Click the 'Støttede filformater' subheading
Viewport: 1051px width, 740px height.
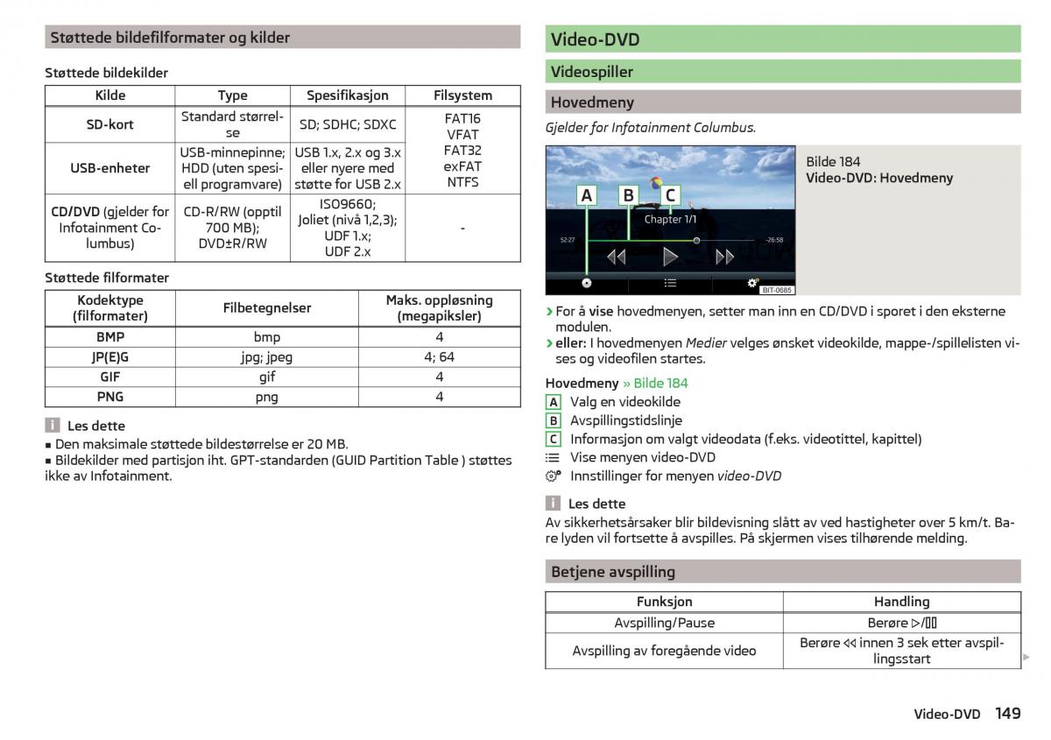click(x=107, y=278)
